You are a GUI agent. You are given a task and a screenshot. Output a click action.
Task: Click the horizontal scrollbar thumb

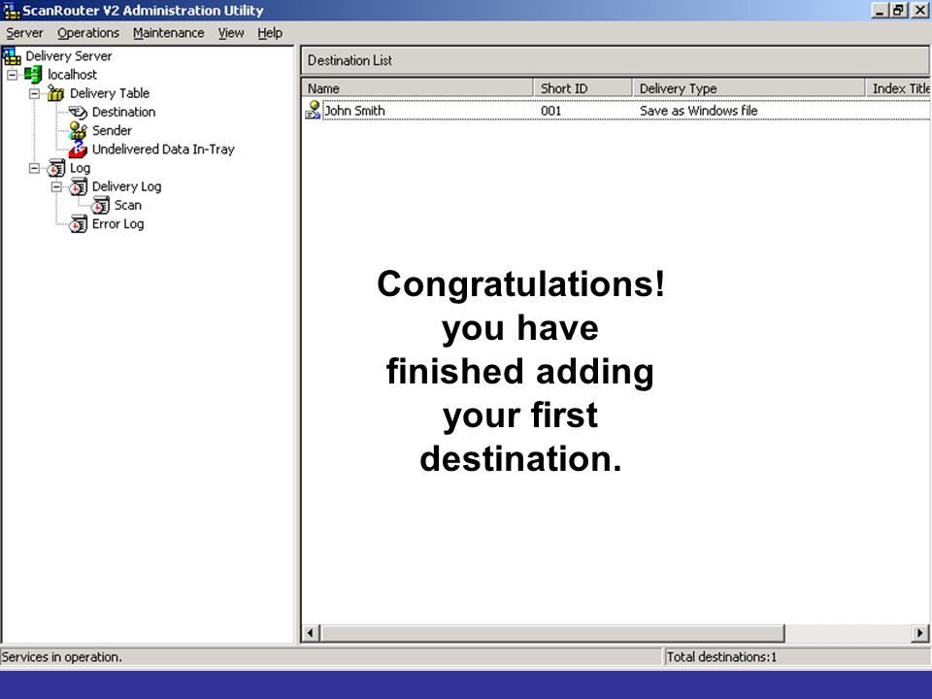(552, 633)
